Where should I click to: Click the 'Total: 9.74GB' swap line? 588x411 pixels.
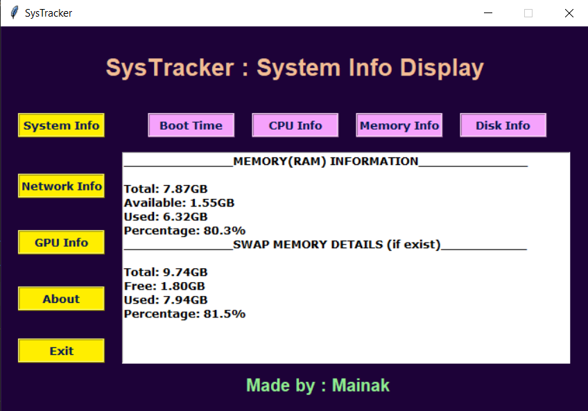pos(166,272)
